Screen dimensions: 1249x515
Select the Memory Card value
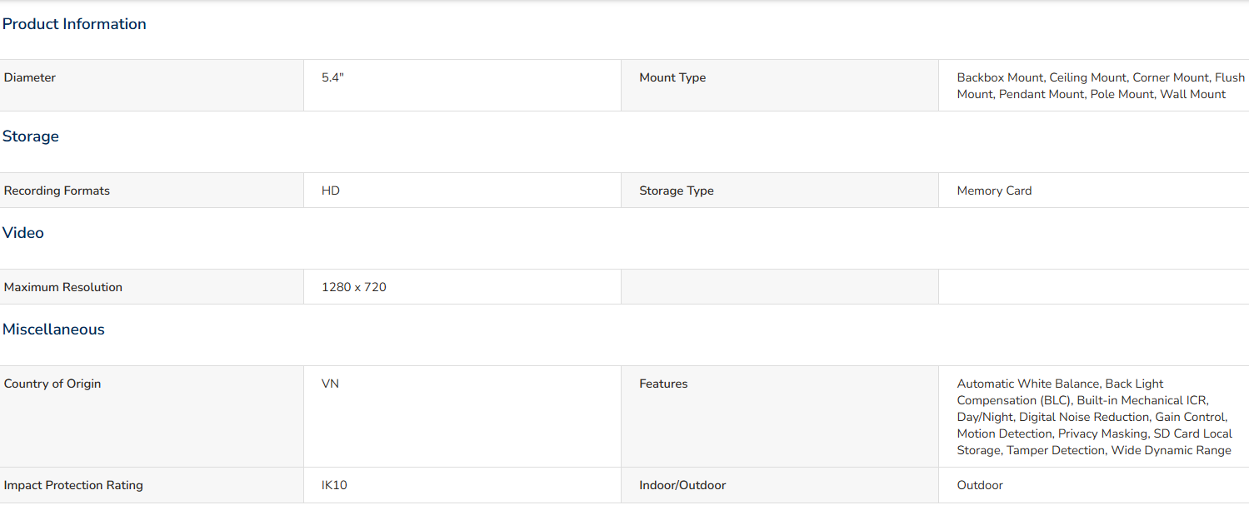tap(994, 191)
